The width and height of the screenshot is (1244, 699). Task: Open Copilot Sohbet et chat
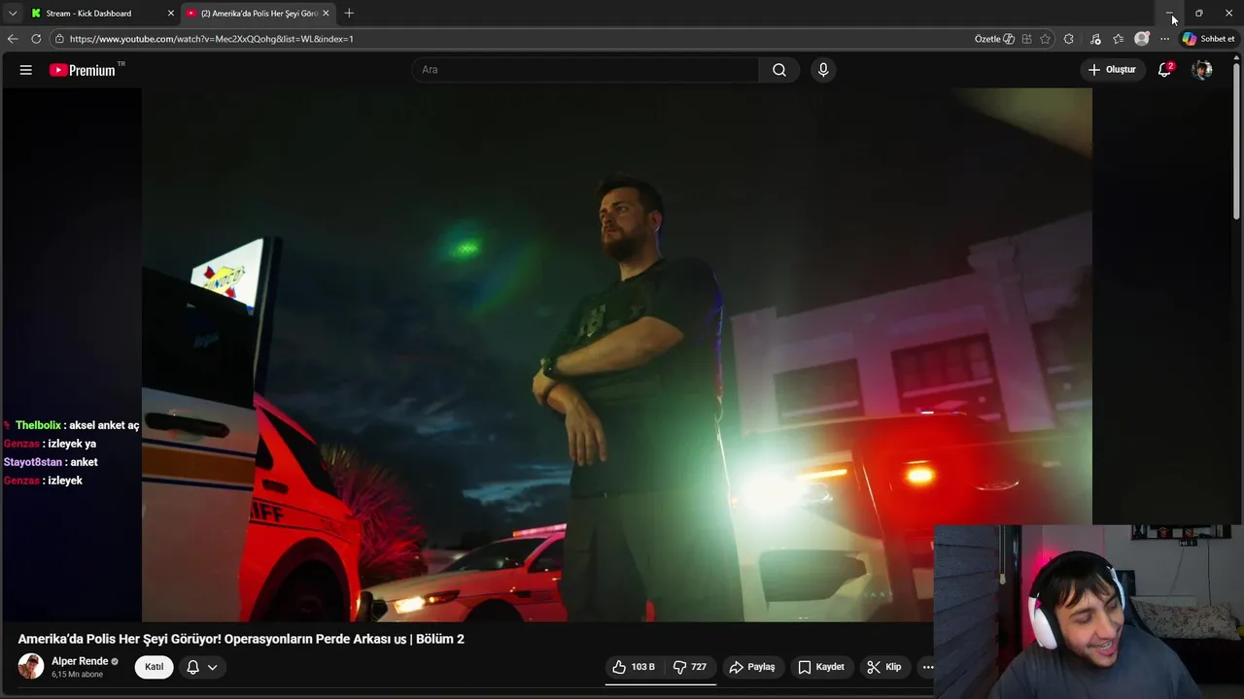click(x=1208, y=39)
